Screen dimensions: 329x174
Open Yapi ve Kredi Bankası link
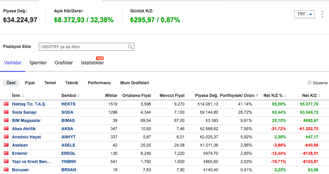click(x=31, y=161)
